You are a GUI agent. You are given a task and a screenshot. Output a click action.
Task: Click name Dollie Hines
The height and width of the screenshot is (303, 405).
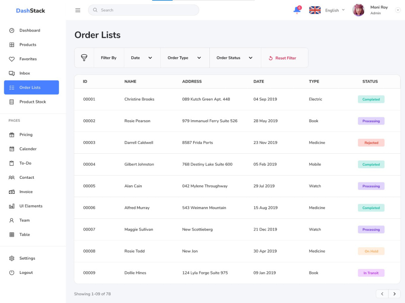135,273
